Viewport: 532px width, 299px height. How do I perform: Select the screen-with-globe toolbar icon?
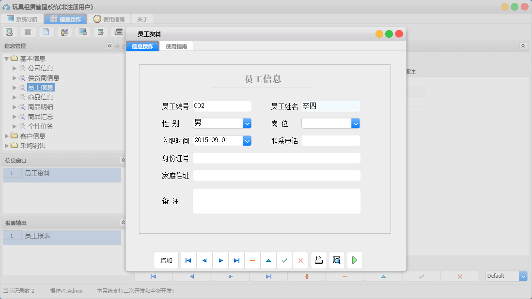82,31
